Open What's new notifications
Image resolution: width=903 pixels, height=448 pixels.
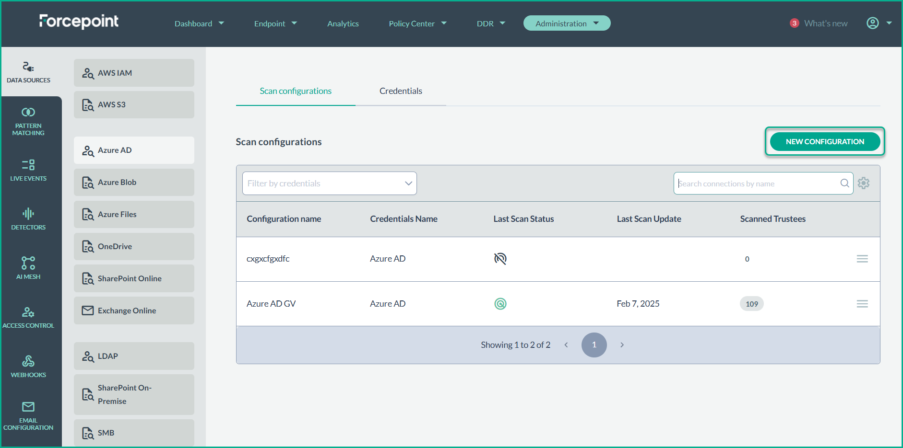[820, 23]
